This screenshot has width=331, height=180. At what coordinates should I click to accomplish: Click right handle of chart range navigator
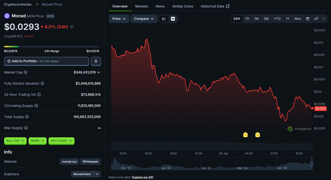point(312,164)
